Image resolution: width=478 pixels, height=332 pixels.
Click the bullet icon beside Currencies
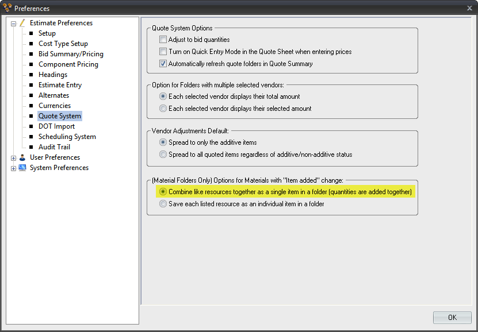click(31, 106)
